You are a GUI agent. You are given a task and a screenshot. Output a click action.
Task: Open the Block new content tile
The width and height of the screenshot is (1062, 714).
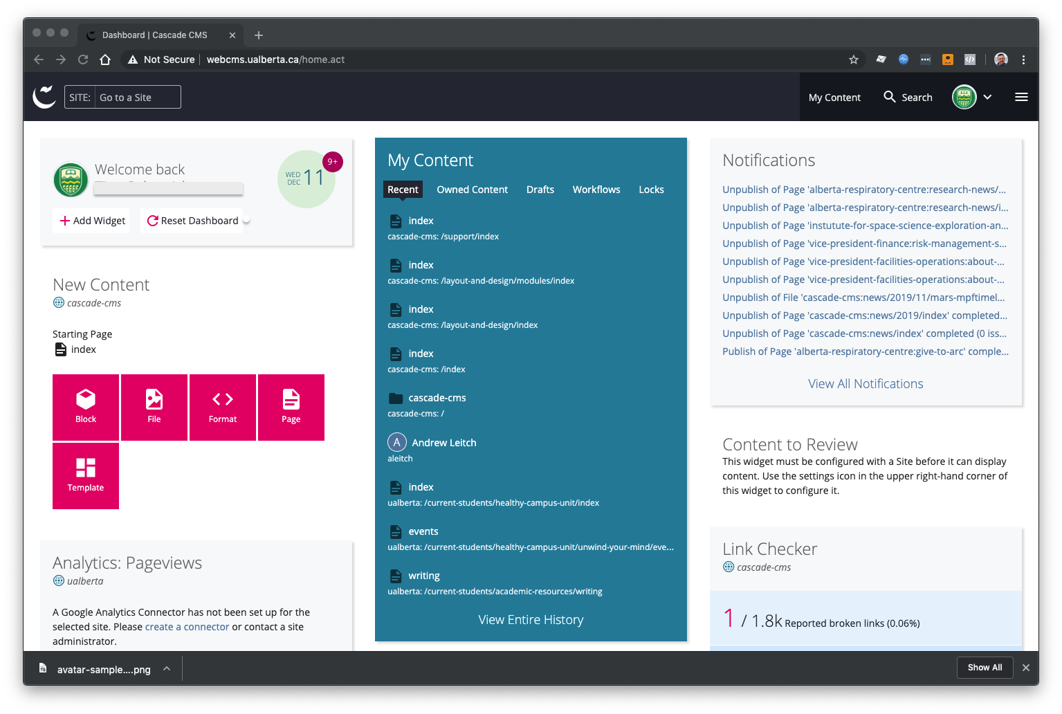pos(86,408)
